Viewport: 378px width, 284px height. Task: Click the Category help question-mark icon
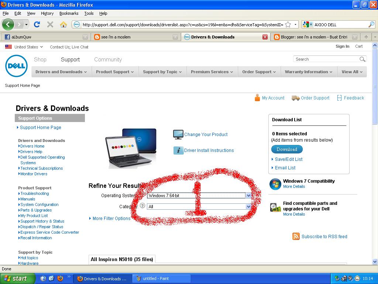[142, 206]
